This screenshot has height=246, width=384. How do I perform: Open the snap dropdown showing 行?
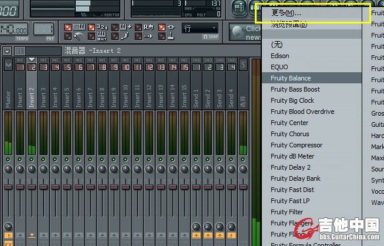click(x=200, y=28)
